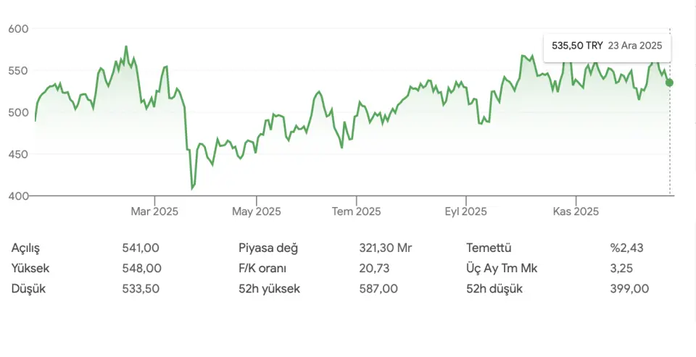Select the Tem 2025 date label
The height and width of the screenshot is (357, 696).
(x=356, y=211)
